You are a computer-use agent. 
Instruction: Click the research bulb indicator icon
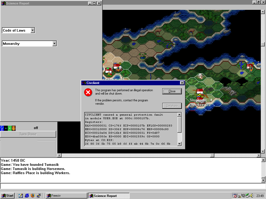tap(2, 128)
